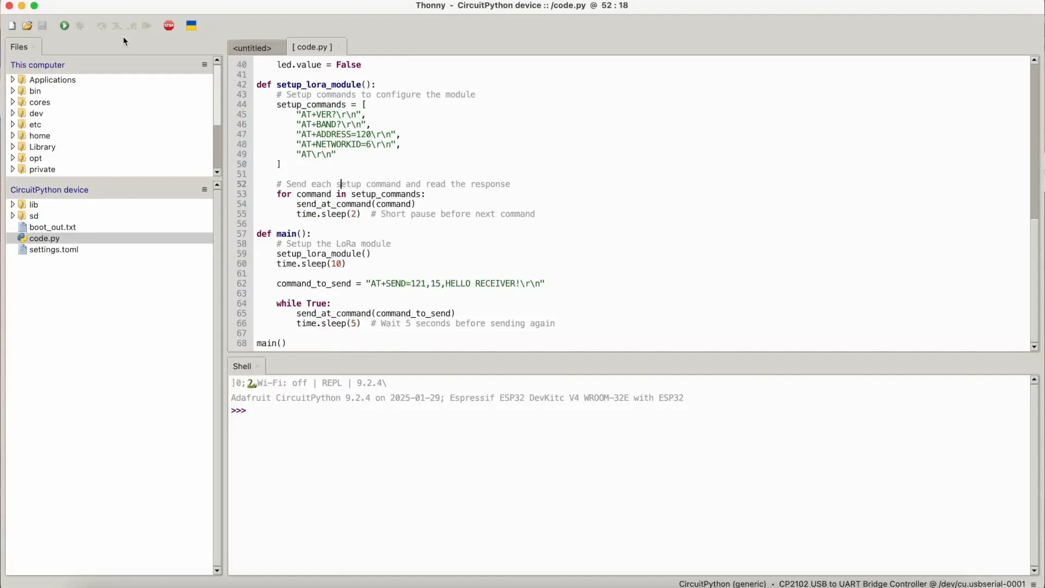Click the 'AT+NETWORKID=6' string line
1045x588 pixels.
click(348, 145)
